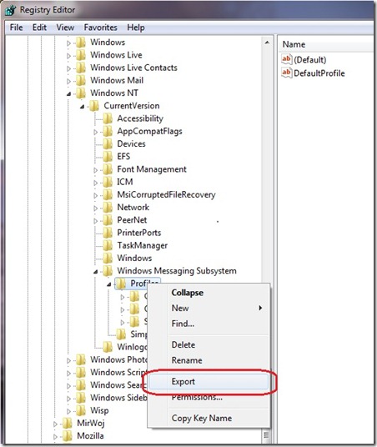The height and width of the screenshot is (447, 377).
Task: Click the Mozilla folder icon
Action: click(x=68, y=436)
